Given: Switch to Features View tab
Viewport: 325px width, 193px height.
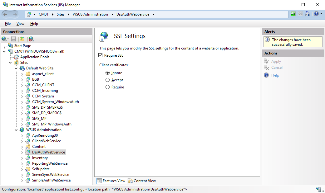Looking at the screenshot, I should pyautogui.click(x=111, y=181).
